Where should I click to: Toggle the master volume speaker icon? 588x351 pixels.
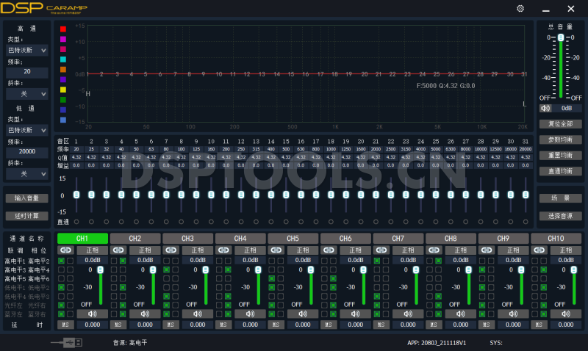tap(545, 108)
